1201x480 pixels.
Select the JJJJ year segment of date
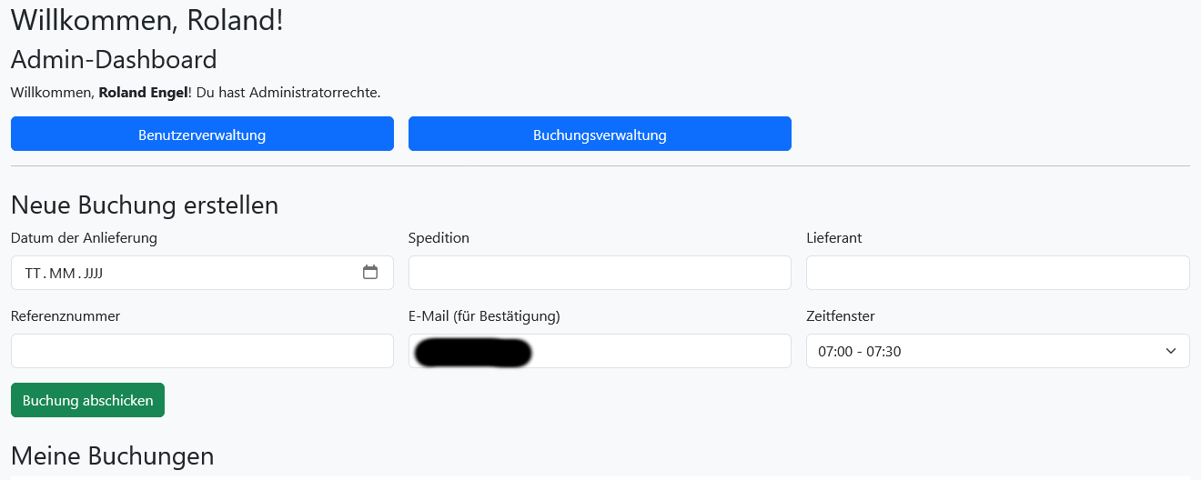point(93,273)
